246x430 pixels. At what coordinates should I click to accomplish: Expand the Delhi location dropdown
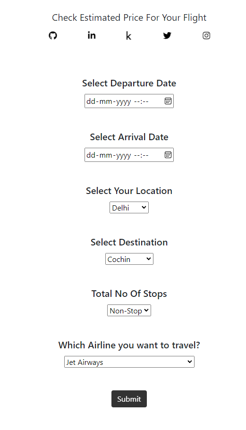tap(129, 208)
